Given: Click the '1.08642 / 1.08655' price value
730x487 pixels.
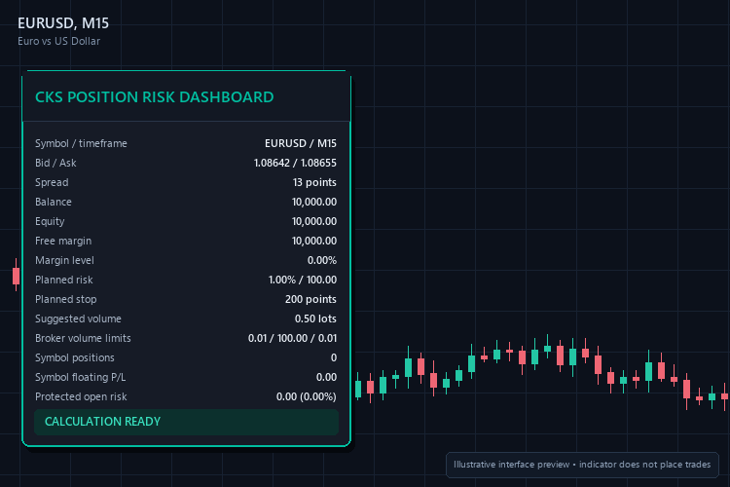Looking at the screenshot, I should [295, 163].
